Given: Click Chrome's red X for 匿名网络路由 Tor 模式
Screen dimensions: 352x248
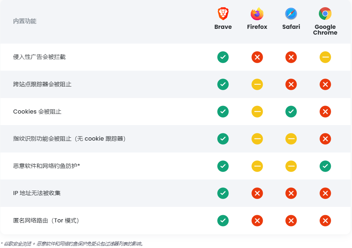Looking at the screenshot, I should pyautogui.click(x=325, y=221).
